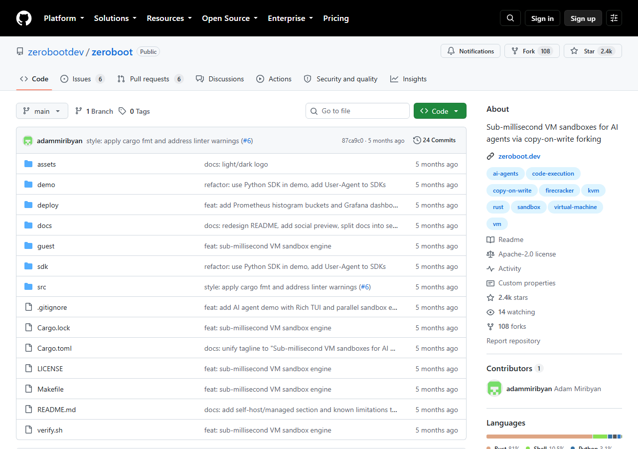Image resolution: width=638 pixels, height=449 pixels.
Task: Open the zerobootdev owner link
Action: click(x=56, y=52)
